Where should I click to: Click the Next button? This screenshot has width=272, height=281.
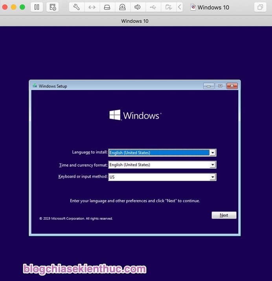[224, 215]
